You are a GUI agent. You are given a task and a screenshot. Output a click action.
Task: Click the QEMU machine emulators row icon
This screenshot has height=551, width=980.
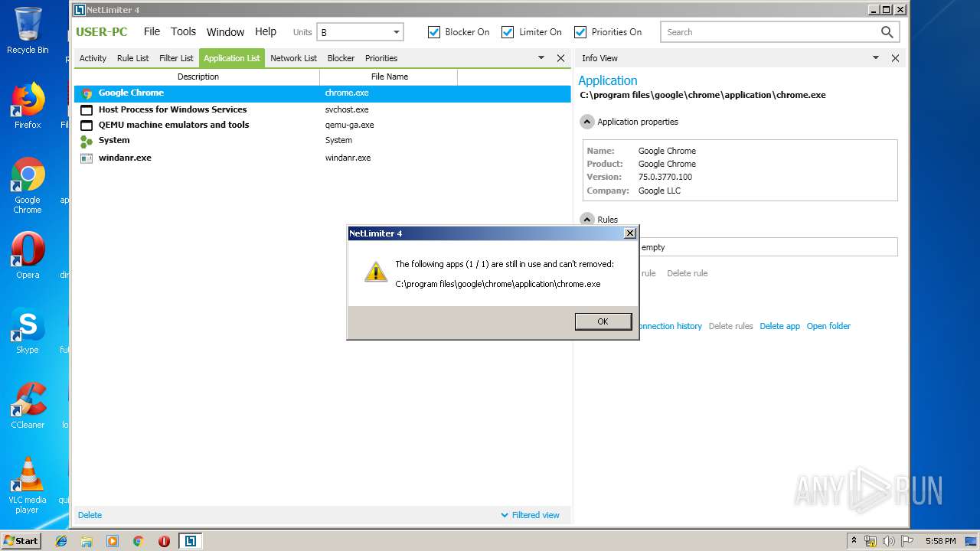click(87, 125)
